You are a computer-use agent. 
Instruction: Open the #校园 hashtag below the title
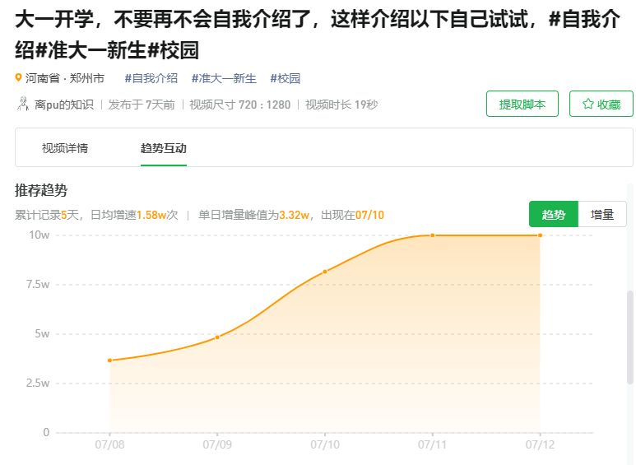coord(286,79)
